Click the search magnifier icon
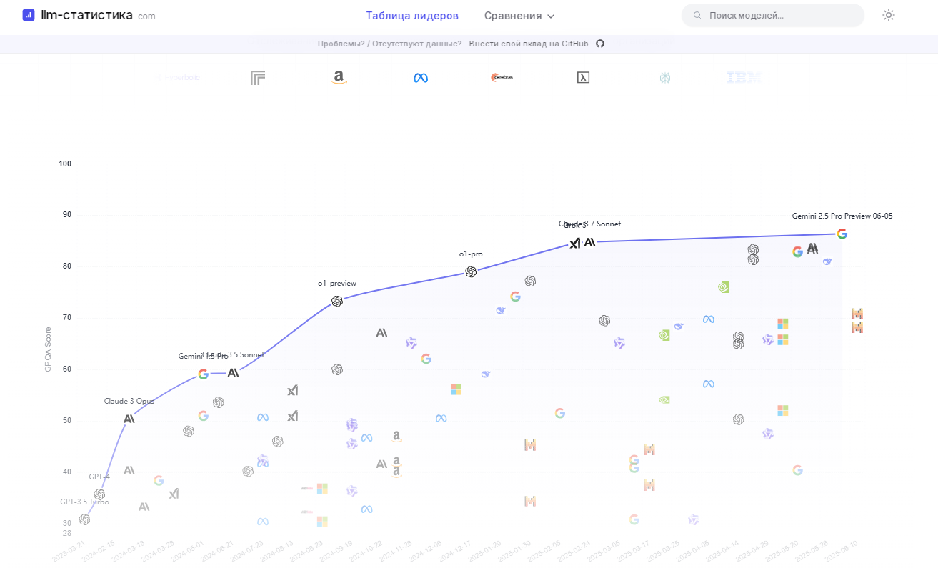This screenshot has width=938, height=578. pos(697,15)
